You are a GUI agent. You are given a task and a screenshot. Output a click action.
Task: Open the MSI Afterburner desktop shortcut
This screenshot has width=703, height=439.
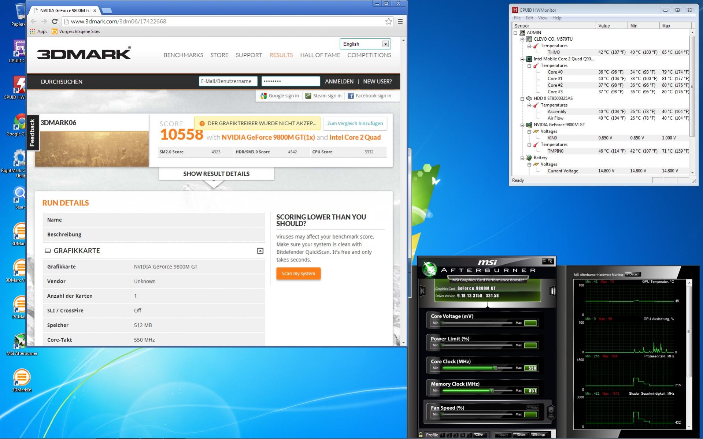click(x=21, y=344)
